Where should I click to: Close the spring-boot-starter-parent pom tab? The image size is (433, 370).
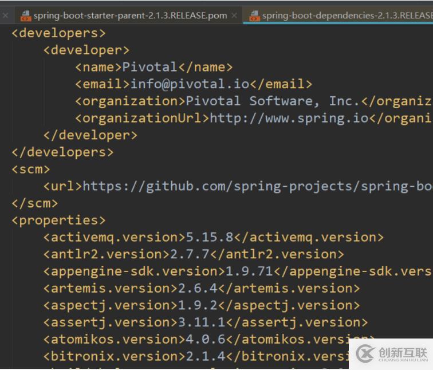(234, 15)
